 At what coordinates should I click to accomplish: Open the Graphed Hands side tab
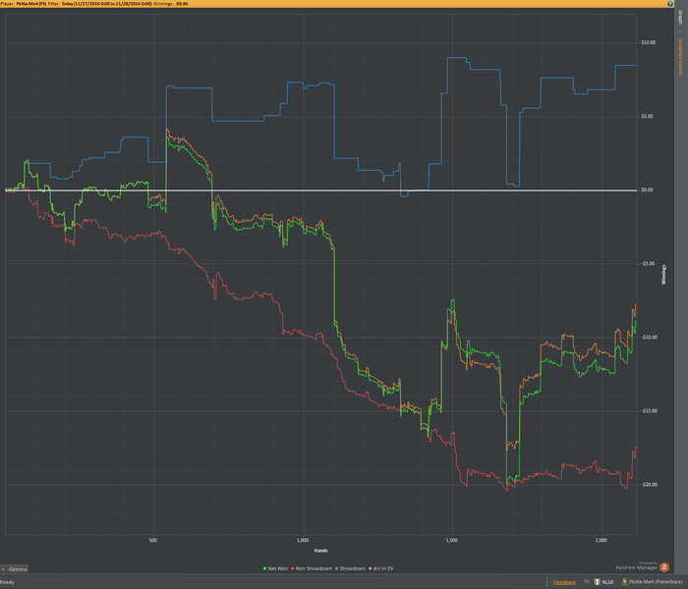(680, 57)
